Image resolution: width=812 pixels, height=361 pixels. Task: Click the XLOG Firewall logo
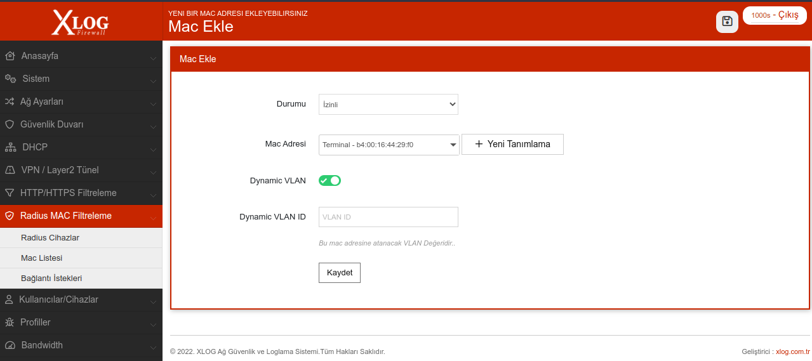(x=80, y=22)
